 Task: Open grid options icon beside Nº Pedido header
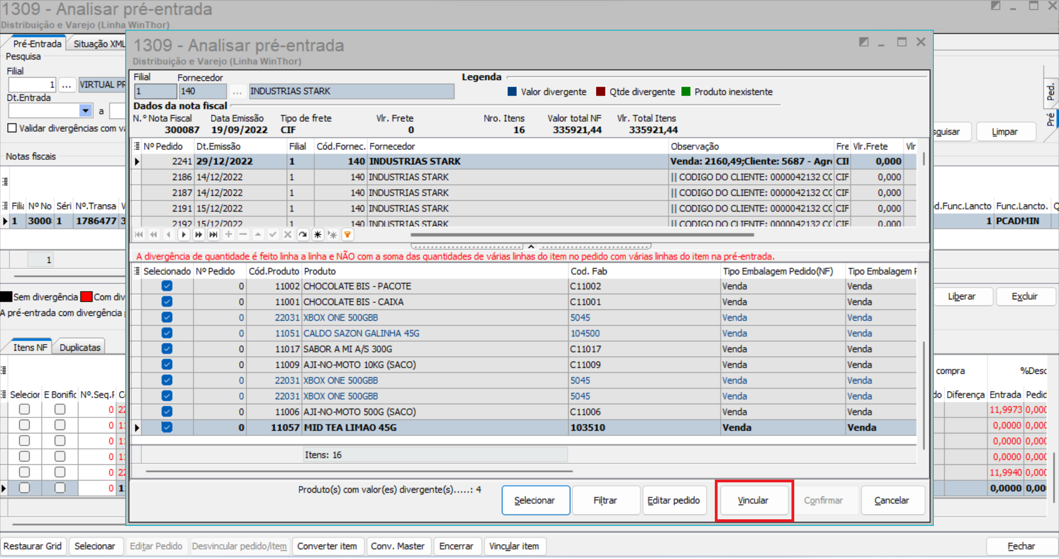click(x=137, y=146)
